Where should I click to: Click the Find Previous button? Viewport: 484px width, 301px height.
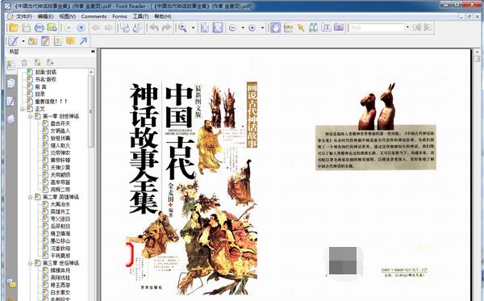click(x=417, y=27)
